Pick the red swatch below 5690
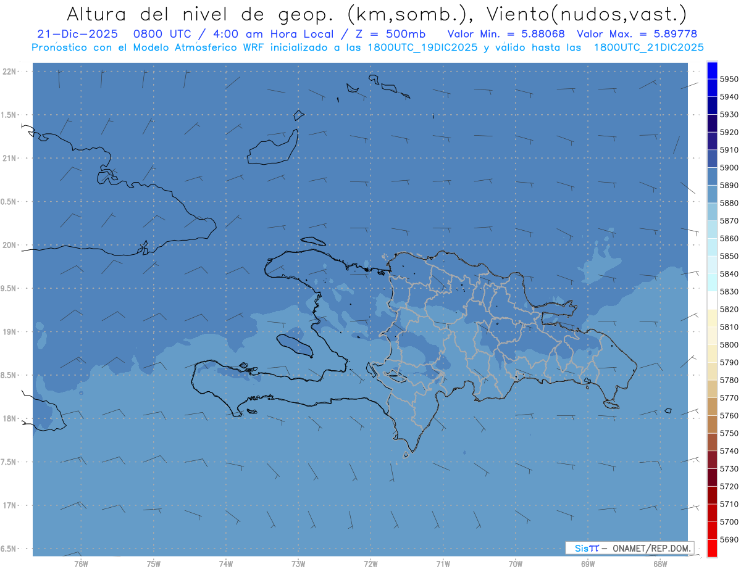The image size is (741, 572). pyautogui.click(x=712, y=548)
